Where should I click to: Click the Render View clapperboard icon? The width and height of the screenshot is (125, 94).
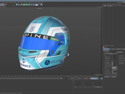(9, 4)
